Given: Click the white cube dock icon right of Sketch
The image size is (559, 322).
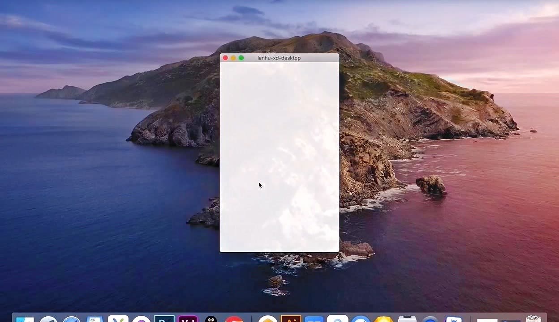Looking at the screenshot, I should tap(407, 319).
